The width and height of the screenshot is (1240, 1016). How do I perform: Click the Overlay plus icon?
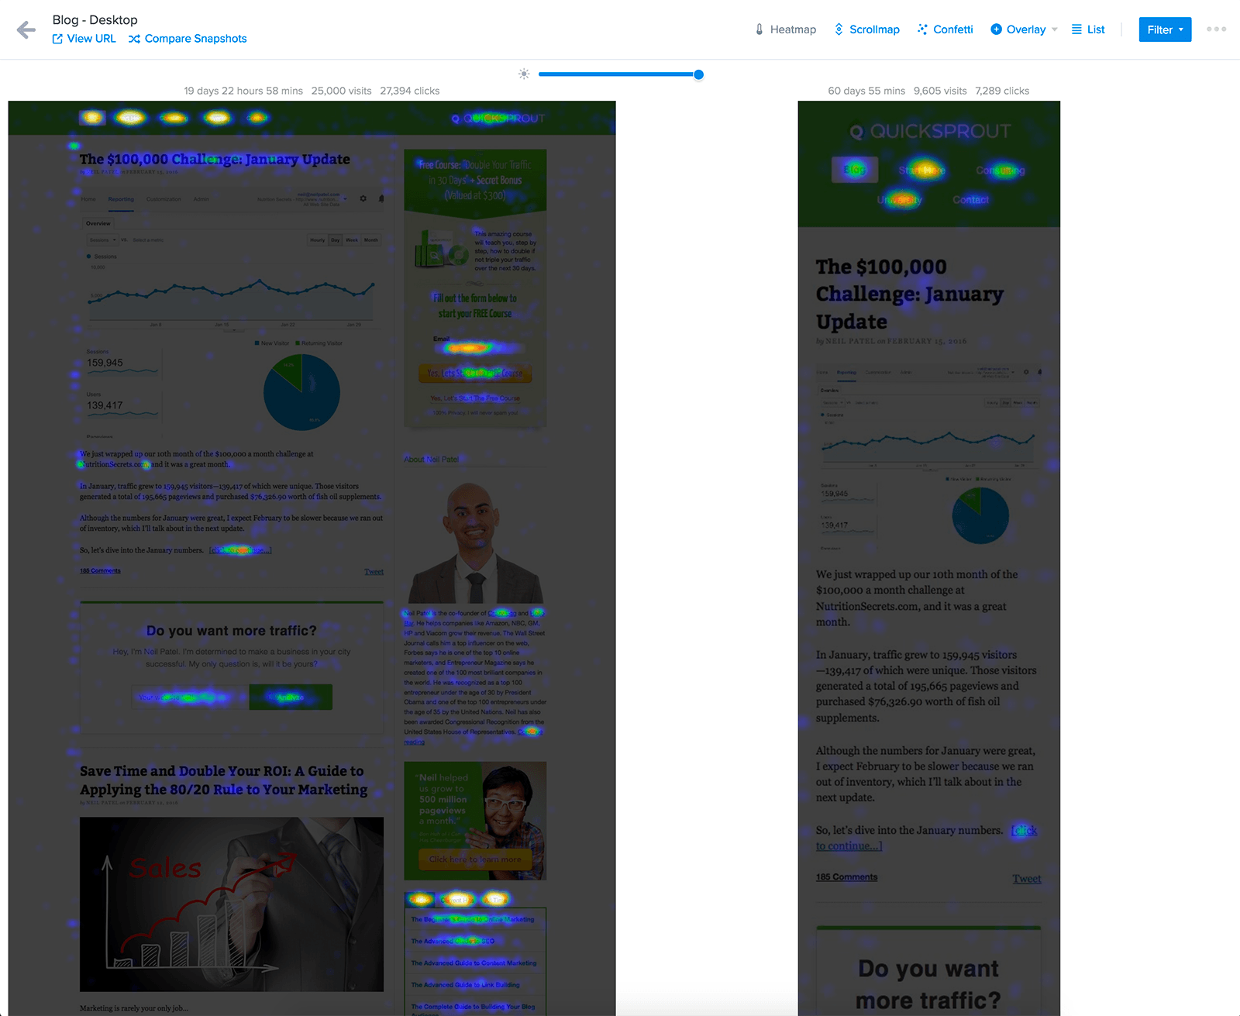coord(996,29)
